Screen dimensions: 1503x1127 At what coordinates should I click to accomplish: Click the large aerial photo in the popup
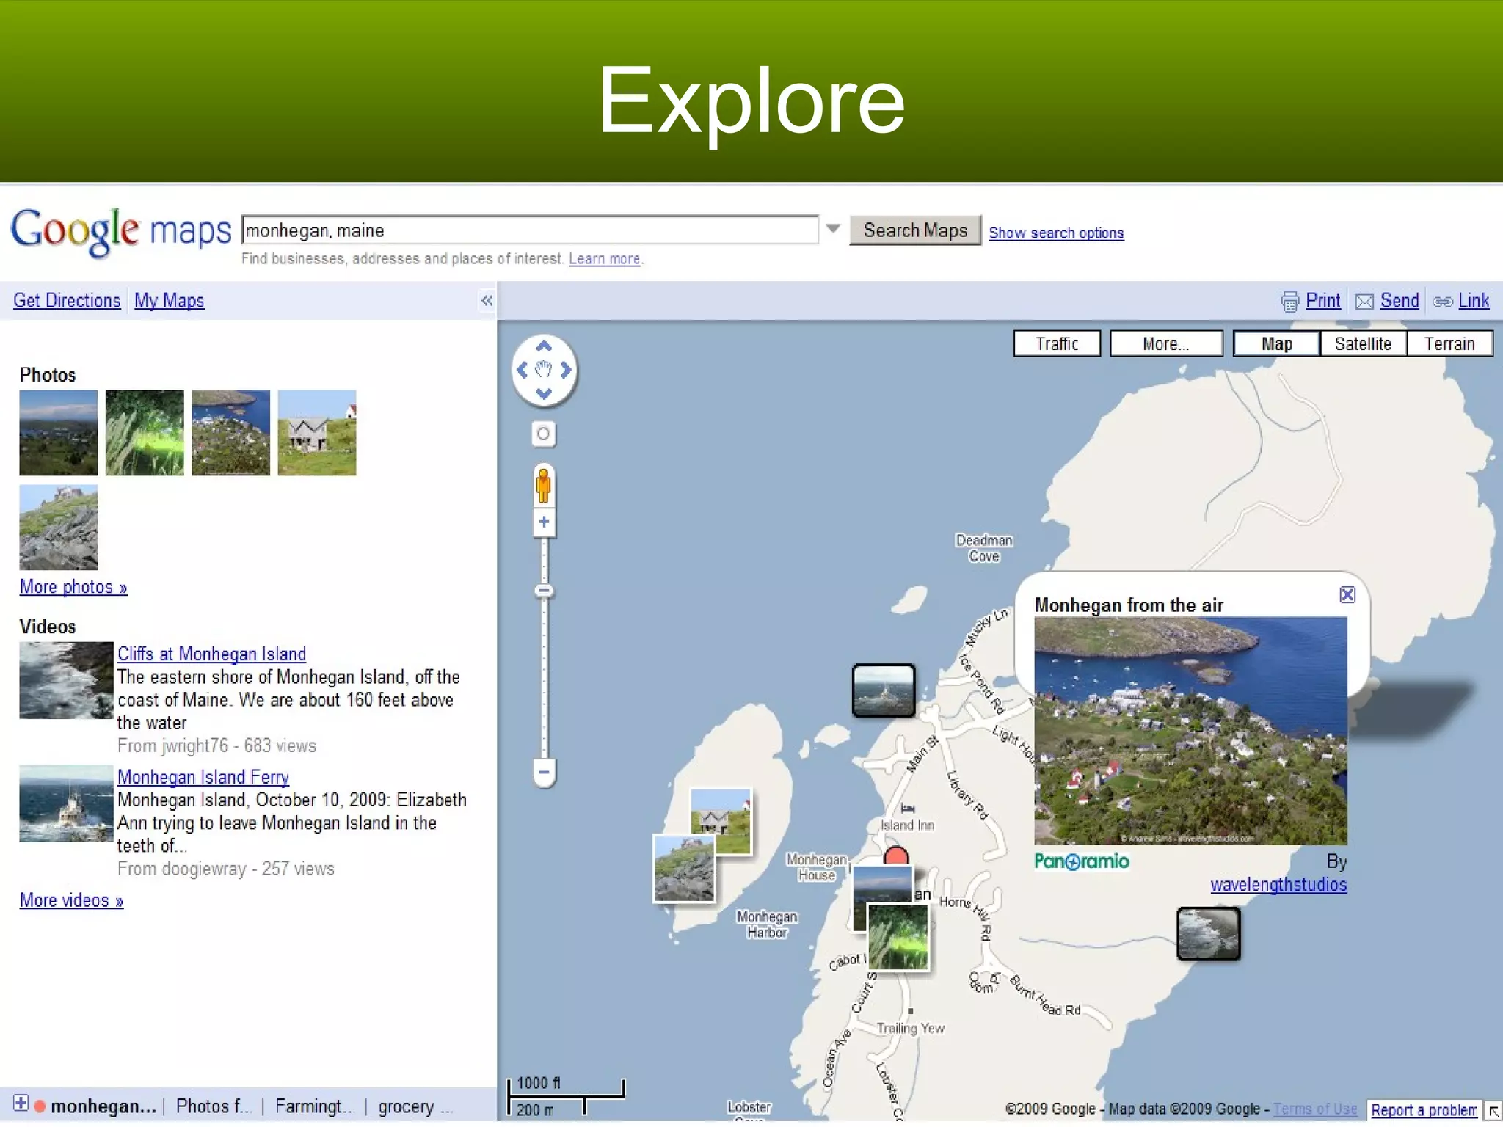click(1191, 731)
